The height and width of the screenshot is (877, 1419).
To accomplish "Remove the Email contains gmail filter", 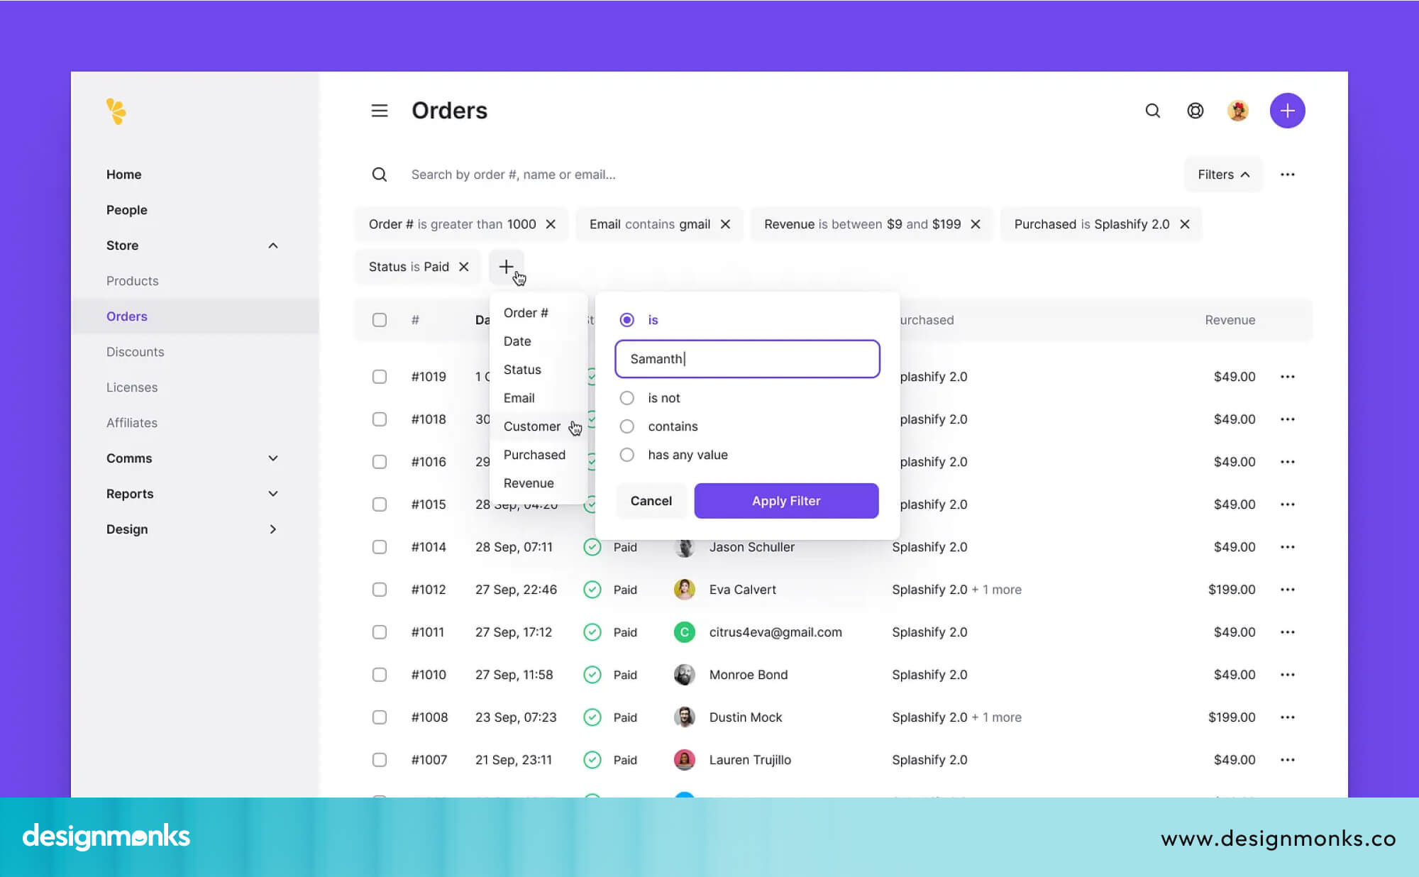I will pos(725,224).
